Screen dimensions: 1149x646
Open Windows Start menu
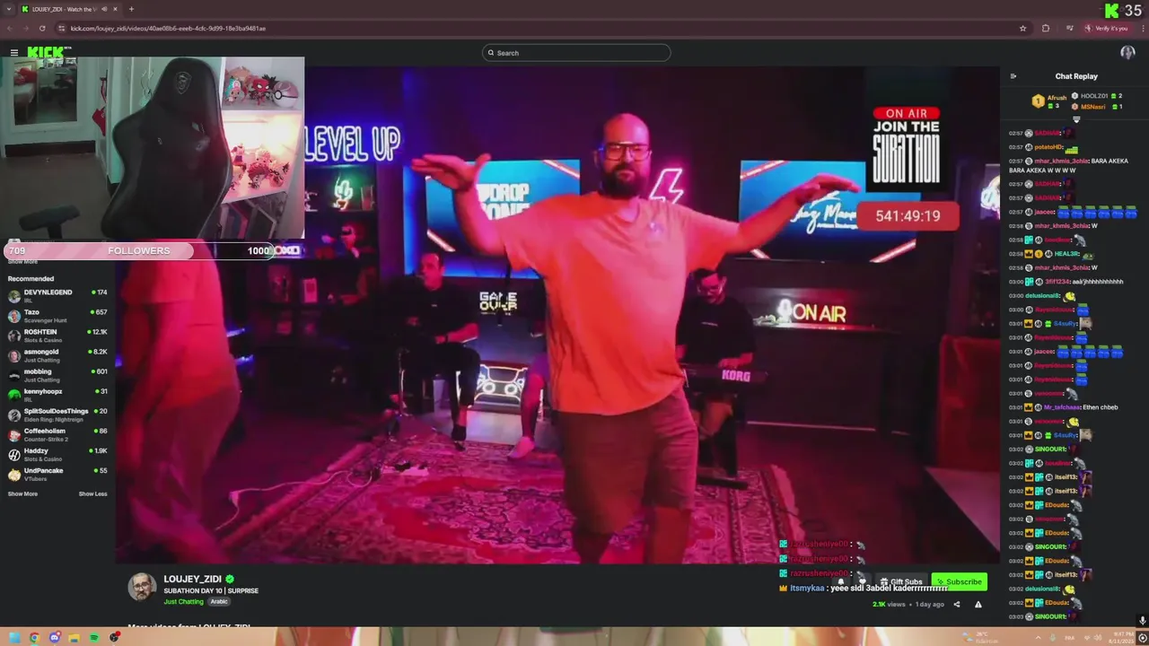(x=13, y=638)
